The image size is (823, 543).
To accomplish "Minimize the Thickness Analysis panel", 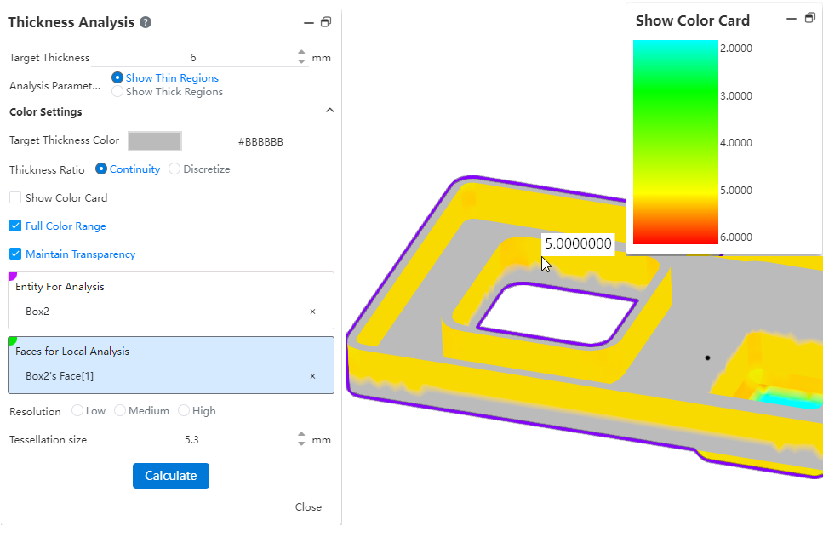I will 309,23.
